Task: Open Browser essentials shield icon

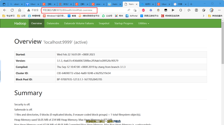Action: (x=204, y=10)
